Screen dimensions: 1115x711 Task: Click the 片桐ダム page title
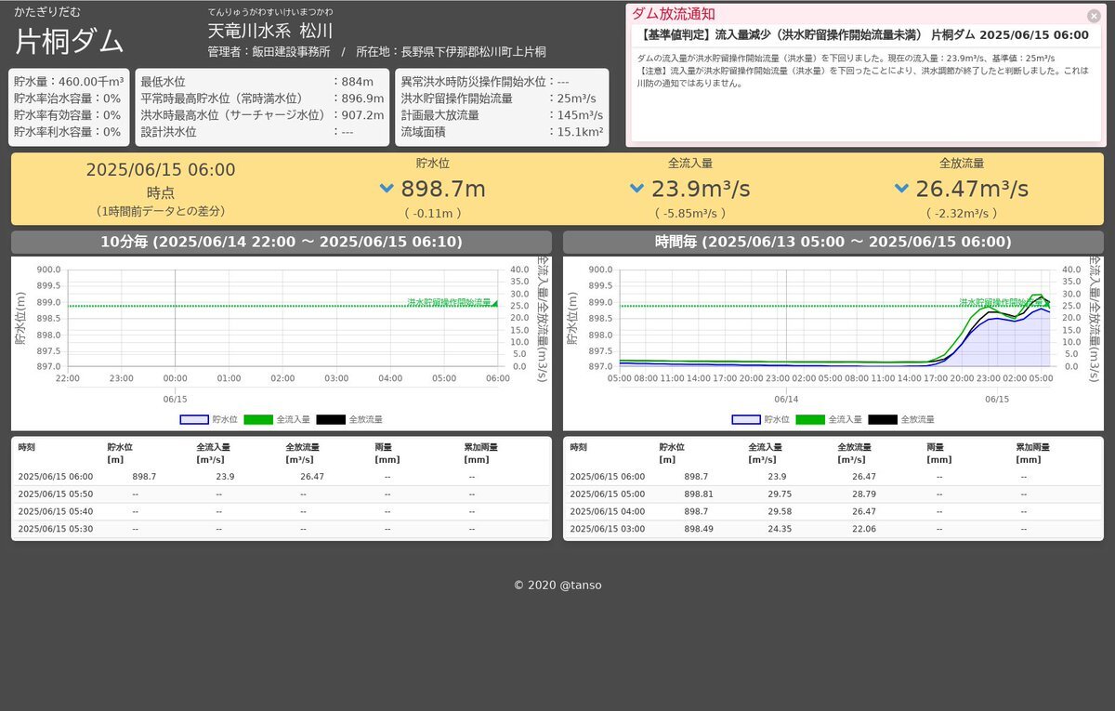(x=70, y=41)
